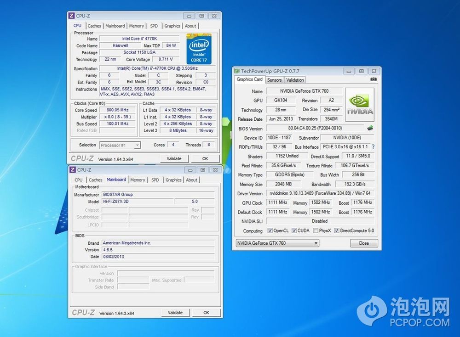This screenshot has width=460, height=337.
Task: Click the "BIOSTAR Group" manufacturer field
Action: point(158,194)
